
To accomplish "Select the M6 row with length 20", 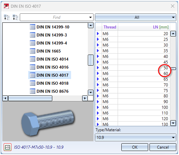I will (132, 33).
